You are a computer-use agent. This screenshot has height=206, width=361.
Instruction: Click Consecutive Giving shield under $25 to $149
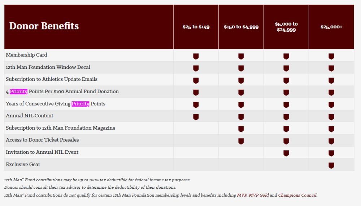(196, 105)
